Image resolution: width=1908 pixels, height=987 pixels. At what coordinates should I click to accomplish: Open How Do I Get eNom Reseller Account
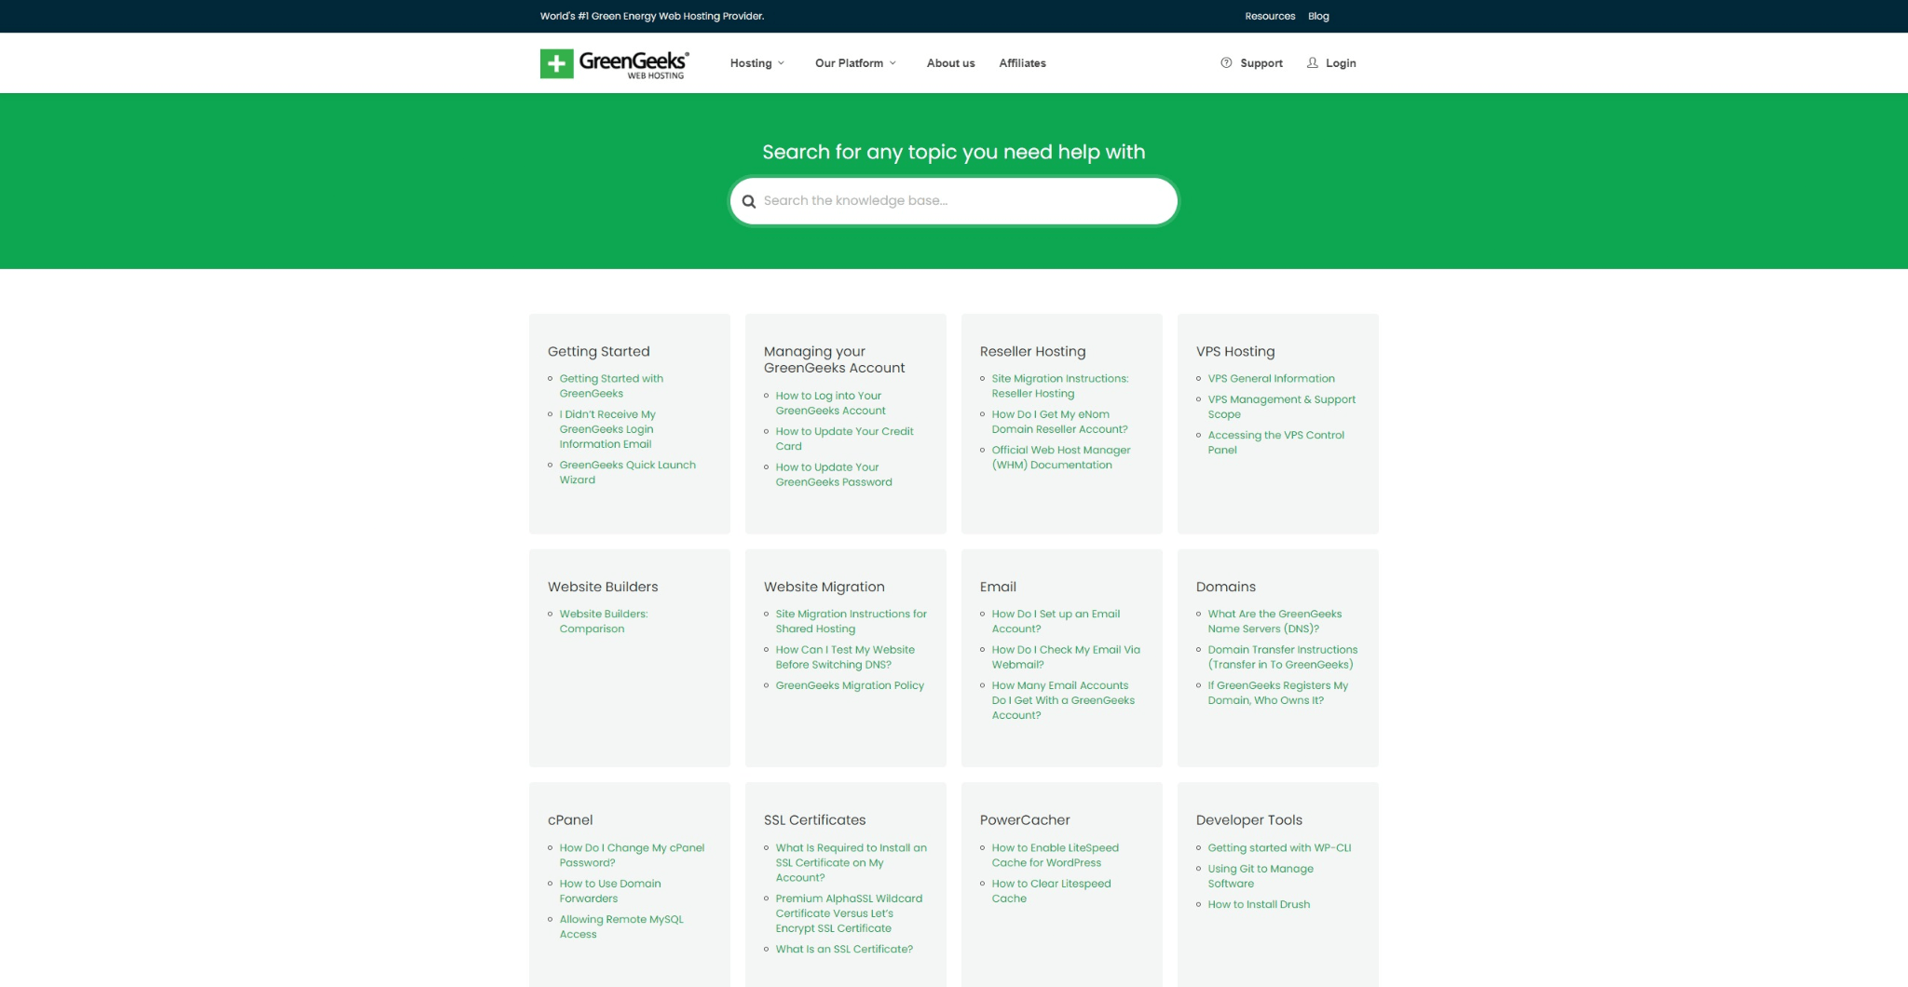point(1059,422)
